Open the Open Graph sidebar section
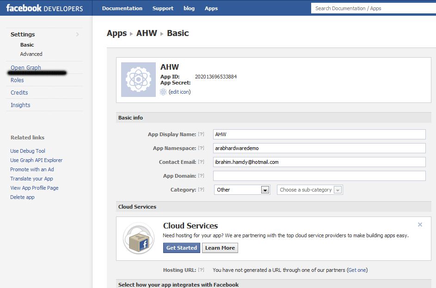The image size is (436, 288). point(26,67)
